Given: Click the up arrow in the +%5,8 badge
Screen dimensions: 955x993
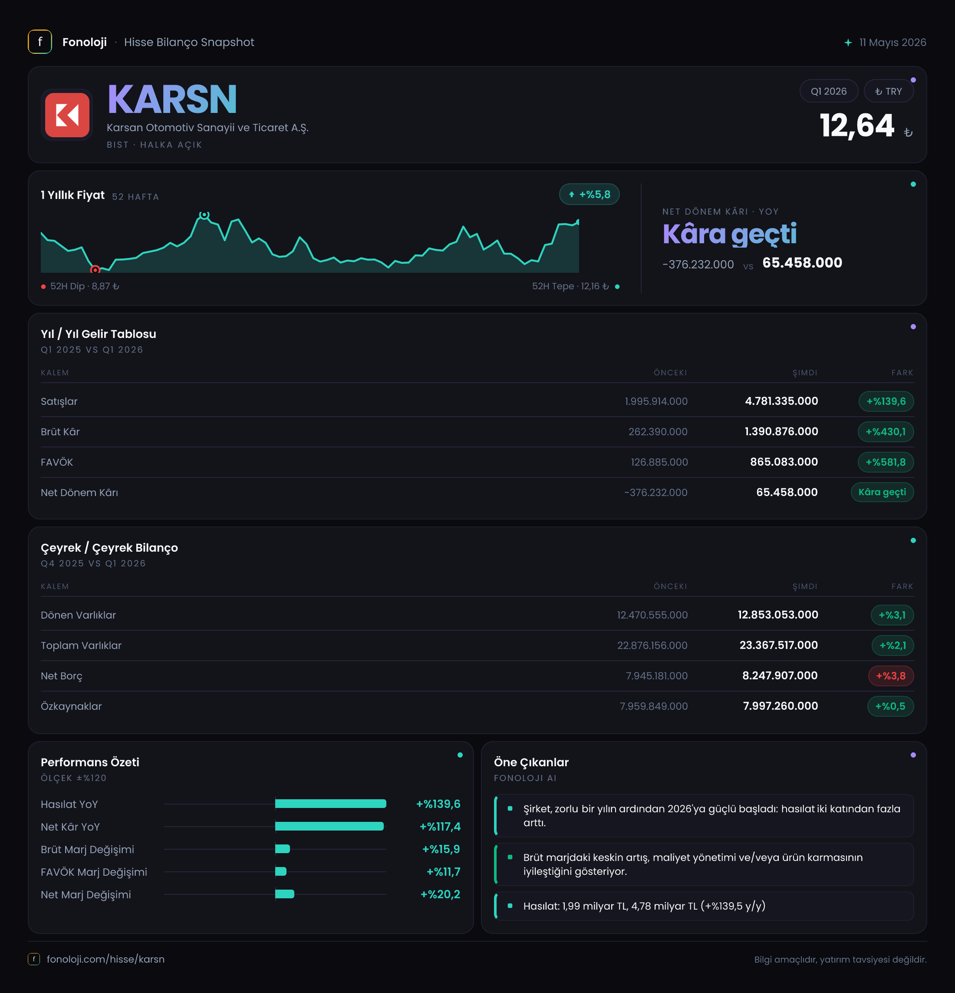Looking at the screenshot, I should tap(572, 195).
